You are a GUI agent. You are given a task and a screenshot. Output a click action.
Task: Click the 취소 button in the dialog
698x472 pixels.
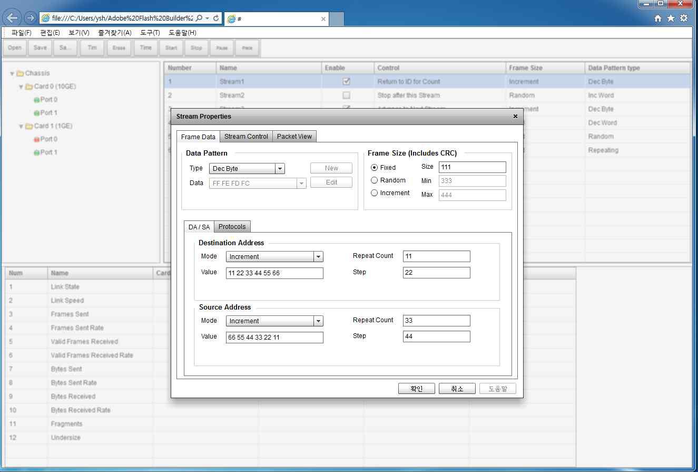pyautogui.click(x=457, y=389)
